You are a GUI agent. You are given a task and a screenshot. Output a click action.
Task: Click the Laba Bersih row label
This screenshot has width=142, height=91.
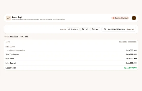(x=11, y=68)
